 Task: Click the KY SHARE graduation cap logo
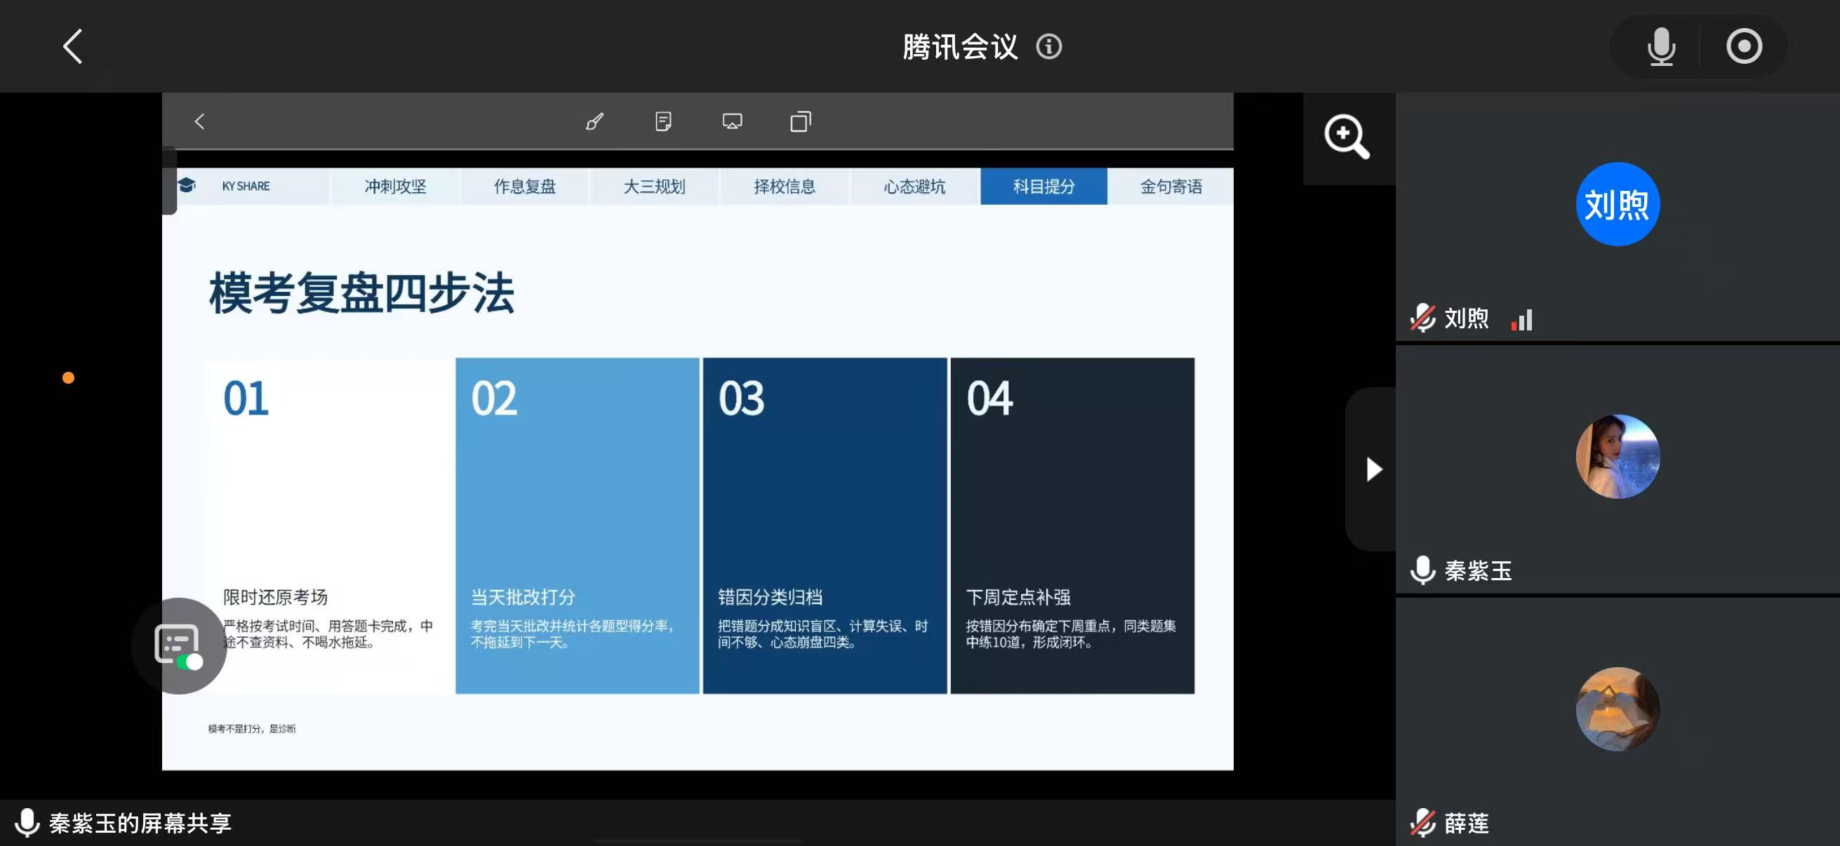tap(187, 186)
